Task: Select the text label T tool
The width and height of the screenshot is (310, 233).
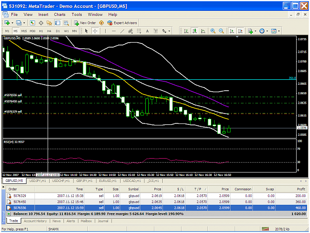Action: click(x=156, y=31)
